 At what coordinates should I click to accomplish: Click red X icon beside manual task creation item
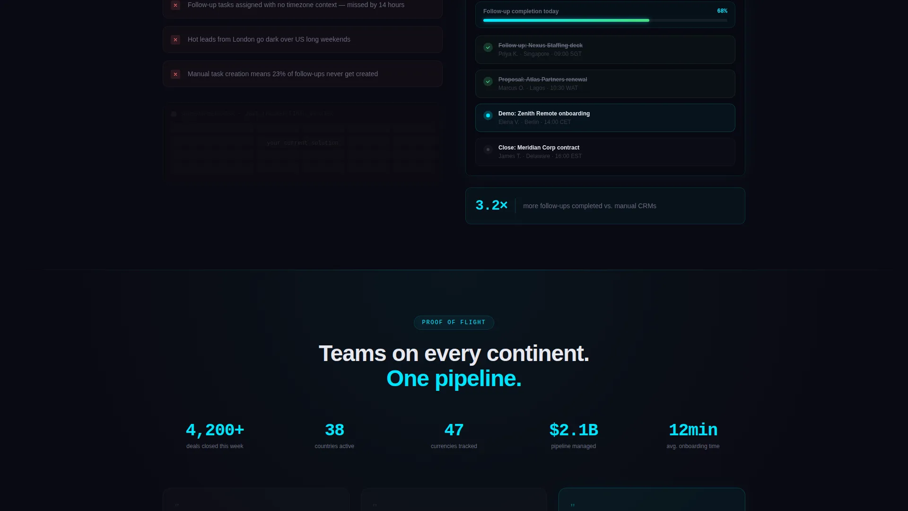[175, 74]
